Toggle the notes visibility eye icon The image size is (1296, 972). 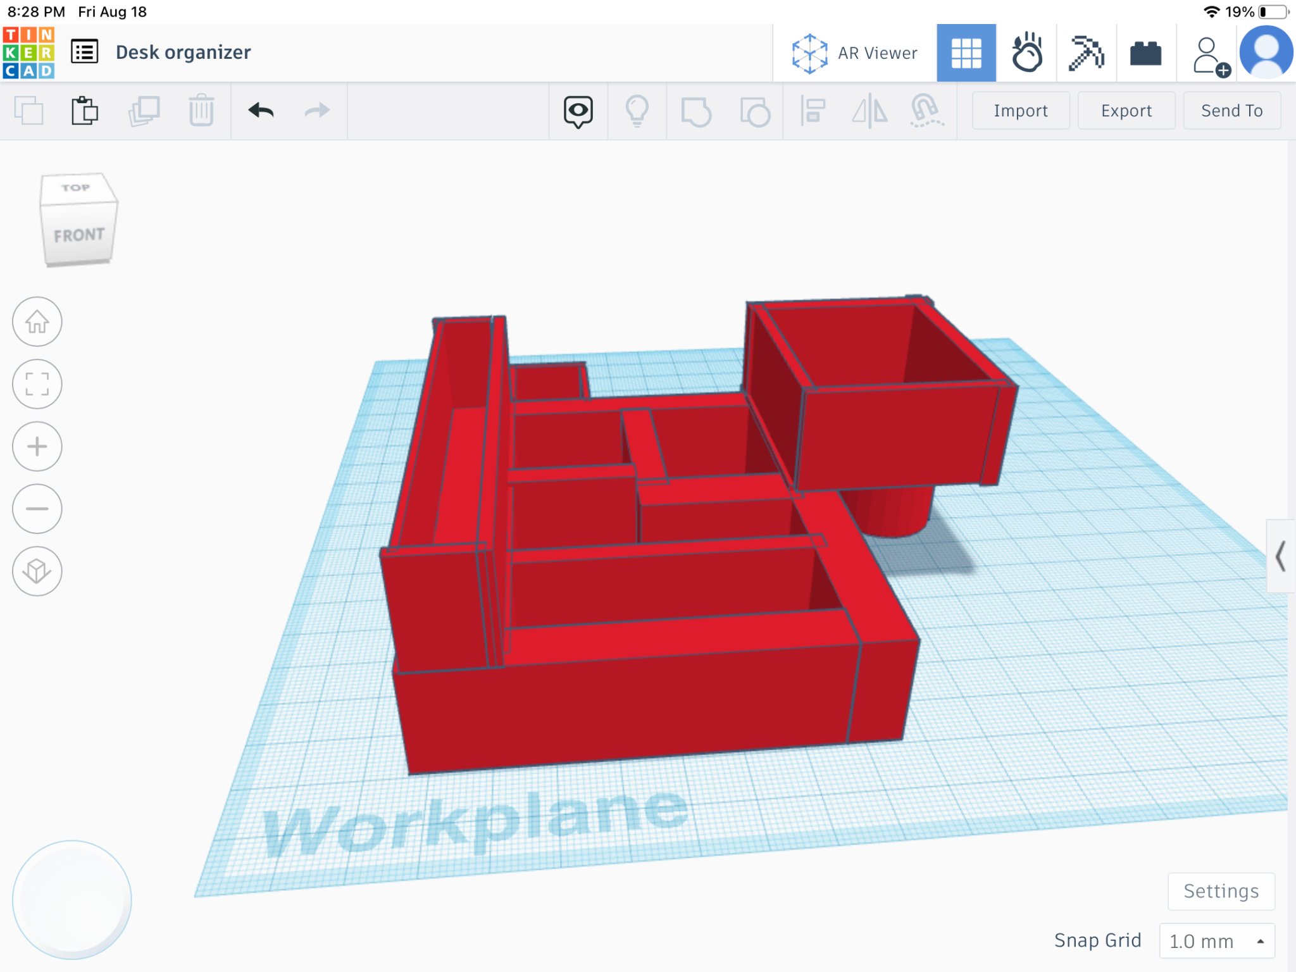point(578,111)
